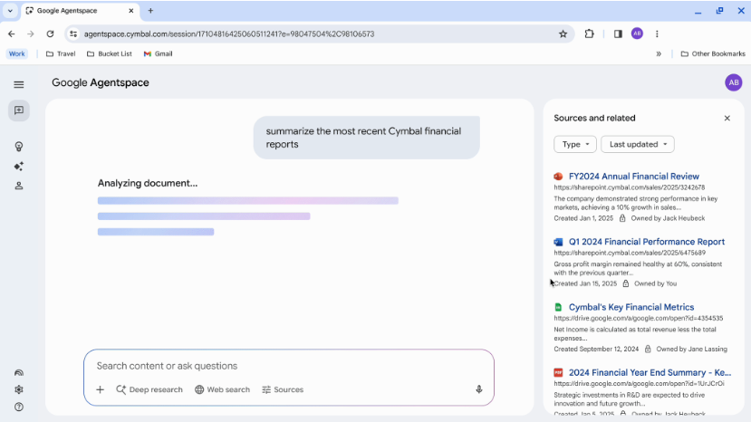
Task: Click the 'Sources and related' heading
Action: pos(594,119)
